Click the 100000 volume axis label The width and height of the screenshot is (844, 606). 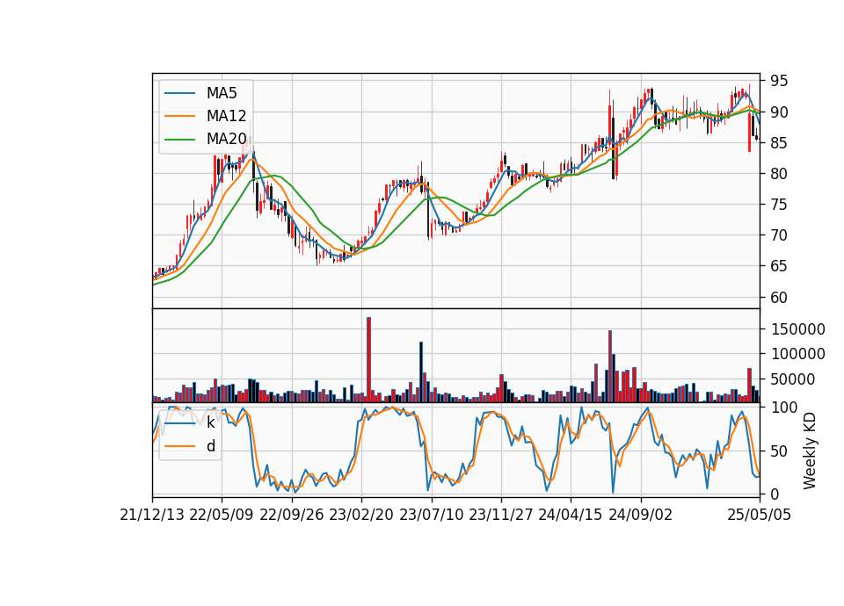[x=797, y=354]
